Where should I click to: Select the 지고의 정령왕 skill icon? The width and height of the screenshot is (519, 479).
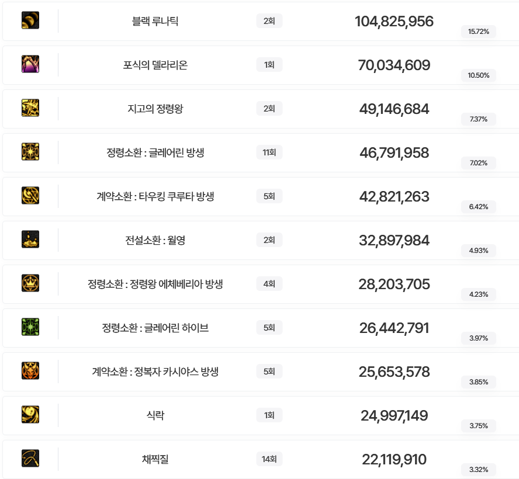pyautogui.click(x=30, y=108)
